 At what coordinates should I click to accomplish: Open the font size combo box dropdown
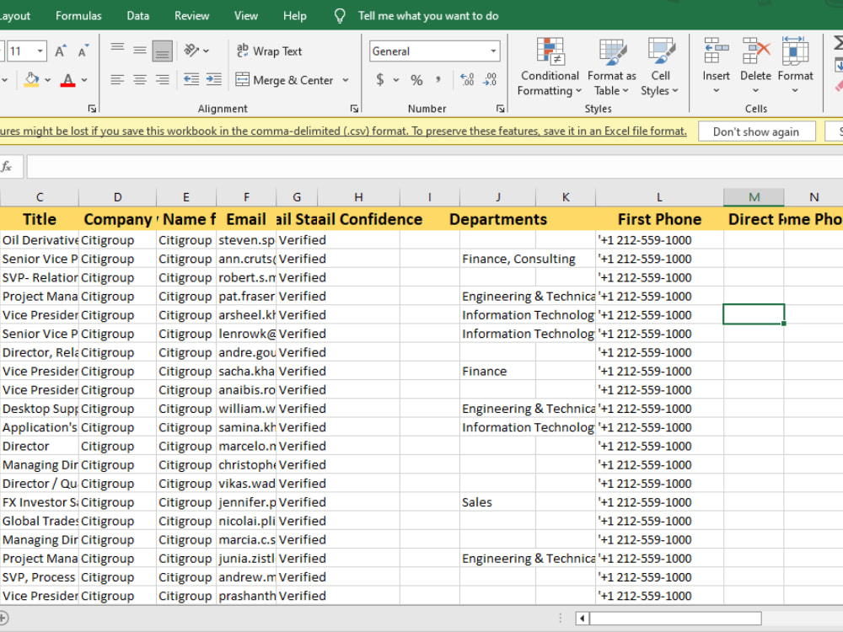(x=40, y=51)
